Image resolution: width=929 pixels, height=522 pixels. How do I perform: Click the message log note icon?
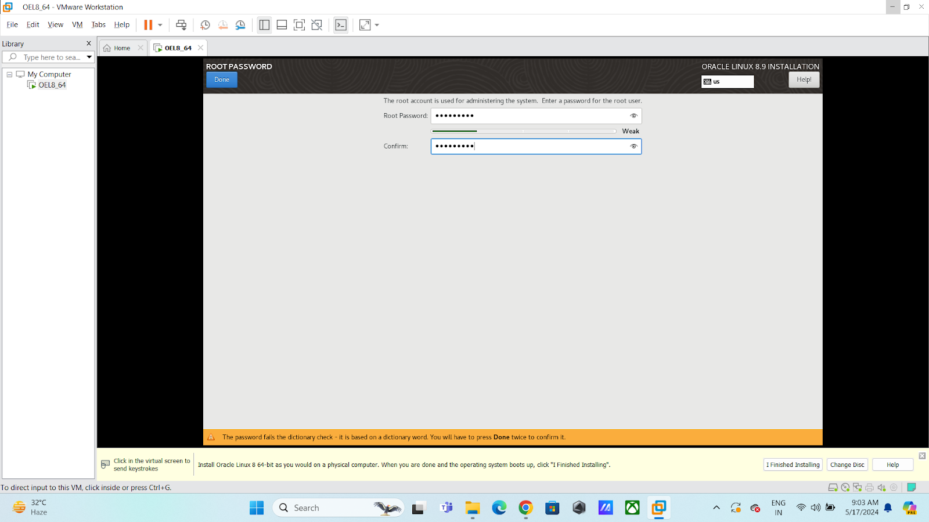click(912, 488)
